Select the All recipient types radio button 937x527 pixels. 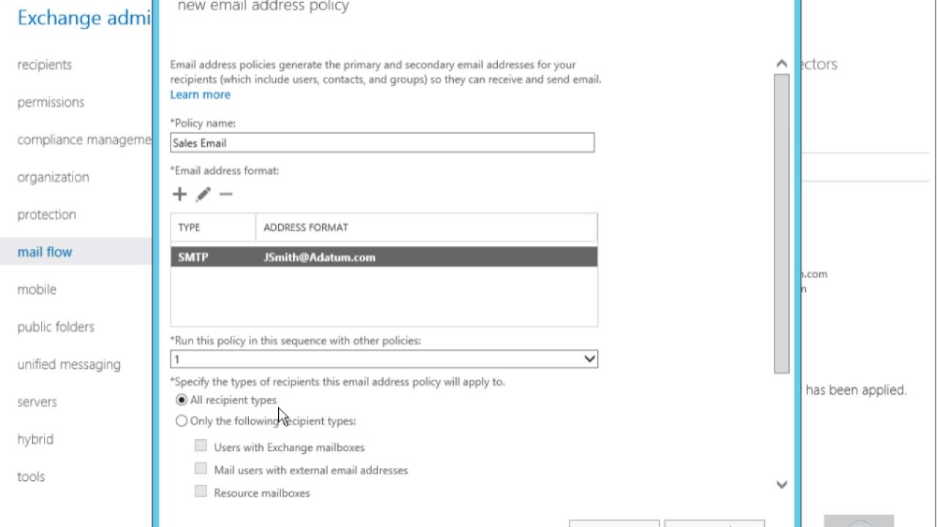[182, 400]
